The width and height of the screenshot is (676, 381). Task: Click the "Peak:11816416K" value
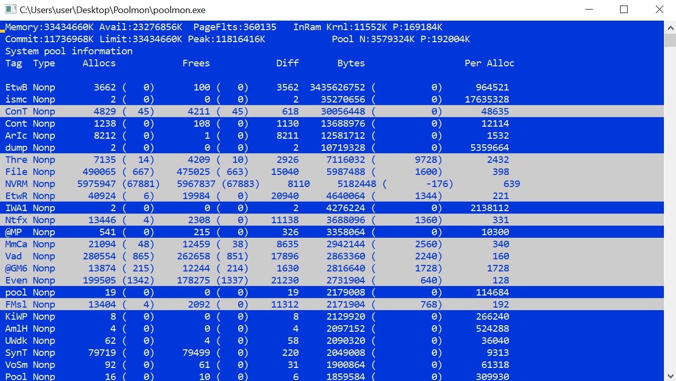(227, 39)
